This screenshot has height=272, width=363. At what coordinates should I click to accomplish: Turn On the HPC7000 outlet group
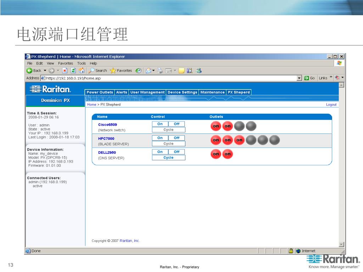tap(160, 138)
